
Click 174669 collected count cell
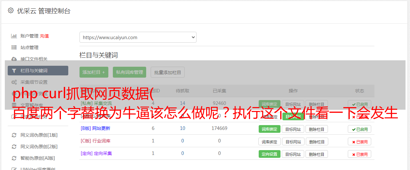[x=219, y=128]
